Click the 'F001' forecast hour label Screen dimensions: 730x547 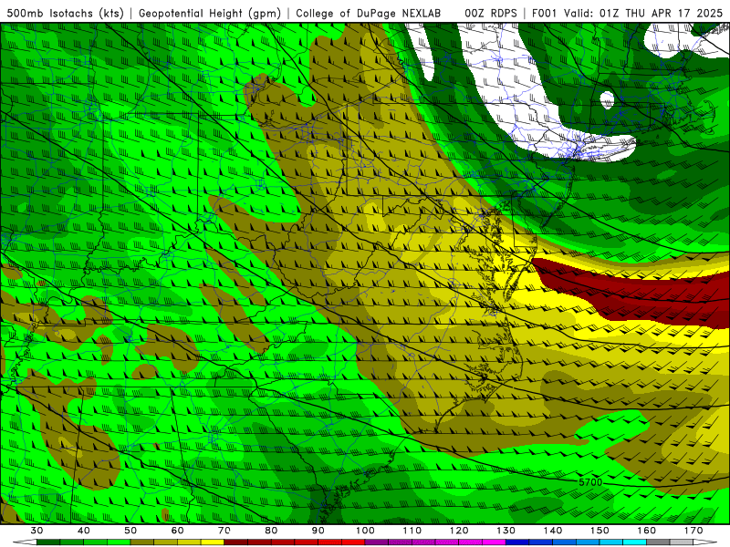(545, 13)
